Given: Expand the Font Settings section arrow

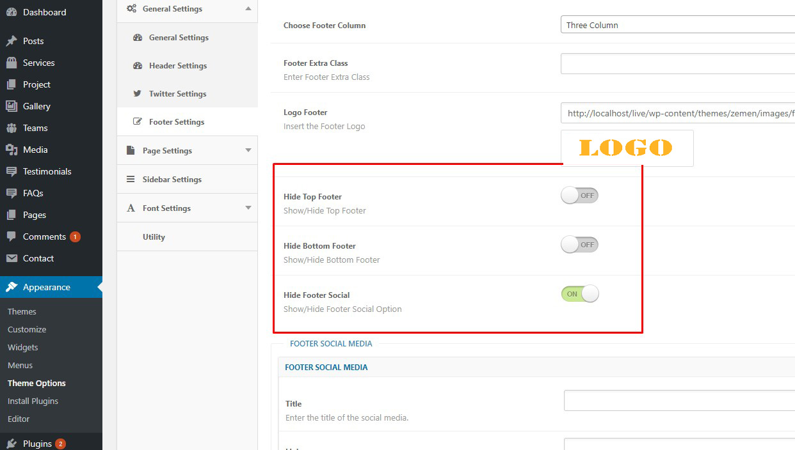Looking at the screenshot, I should pyautogui.click(x=248, y=208).
